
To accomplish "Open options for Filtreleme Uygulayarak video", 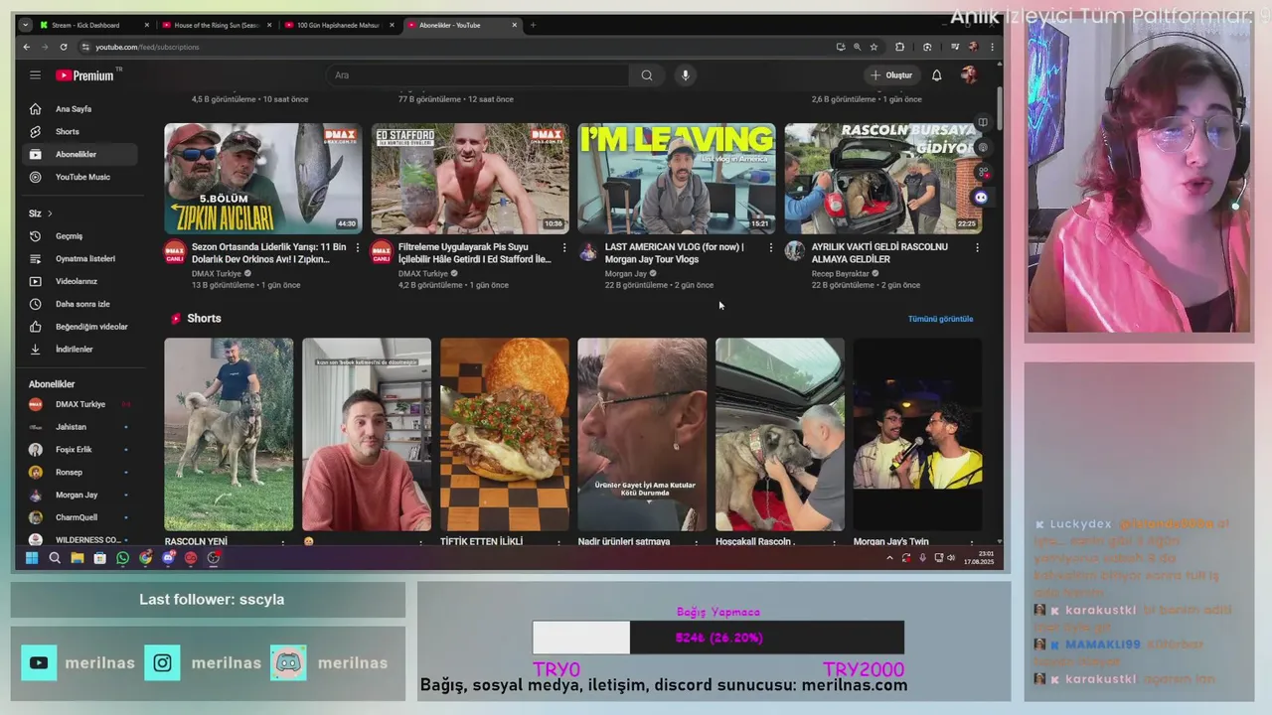I will pos(564,247).
